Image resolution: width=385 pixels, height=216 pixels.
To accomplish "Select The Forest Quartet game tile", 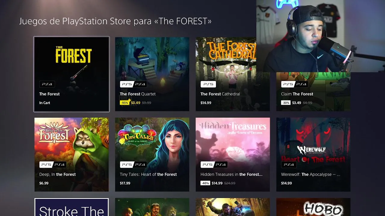I will click(152, 74).
